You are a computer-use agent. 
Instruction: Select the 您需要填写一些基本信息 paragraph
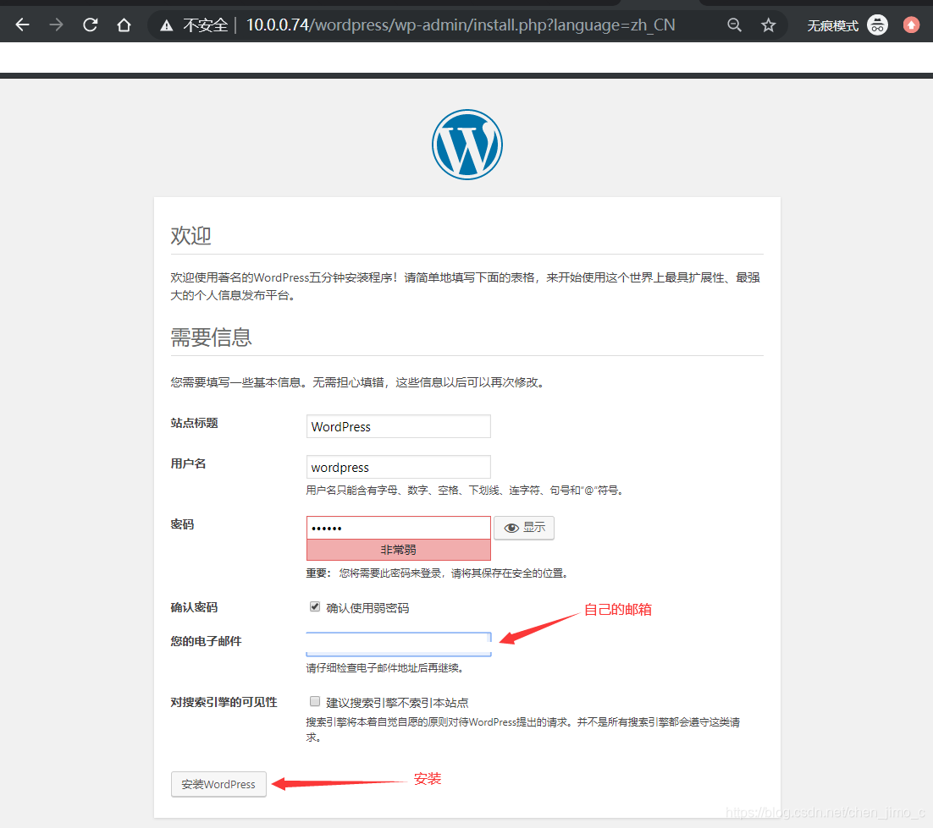[357, 382]
